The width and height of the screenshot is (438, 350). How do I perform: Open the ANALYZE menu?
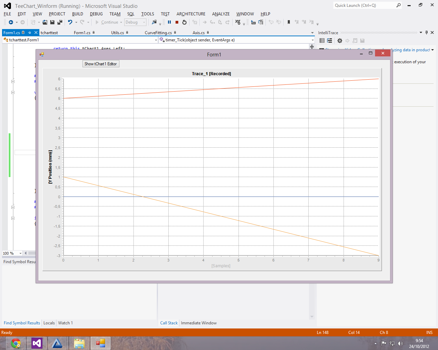click(221, 14)
